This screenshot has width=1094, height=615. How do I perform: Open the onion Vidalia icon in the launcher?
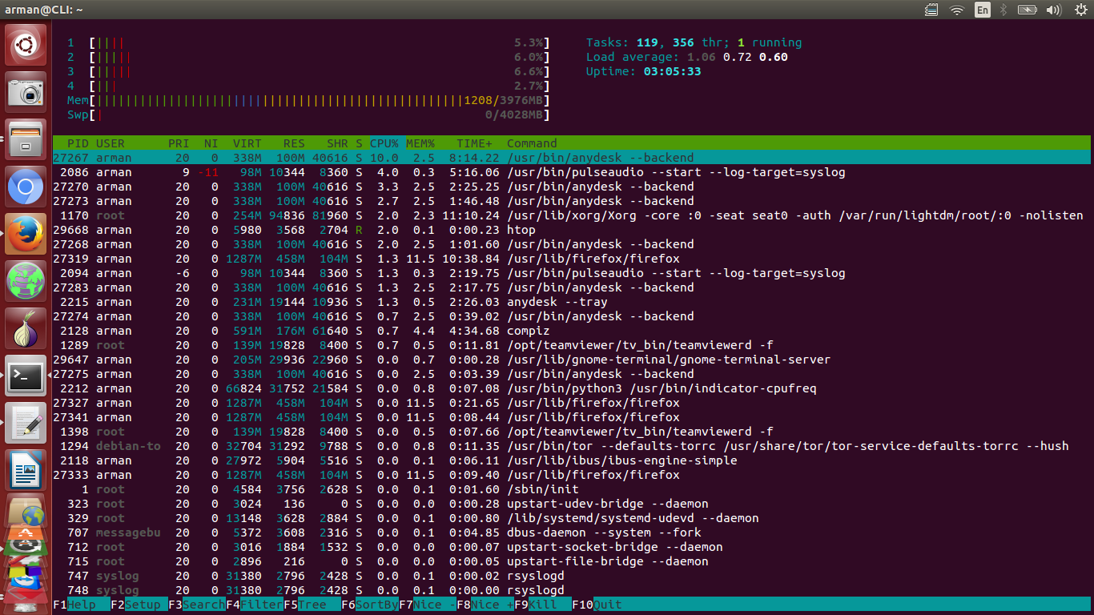tap(26, 328)
